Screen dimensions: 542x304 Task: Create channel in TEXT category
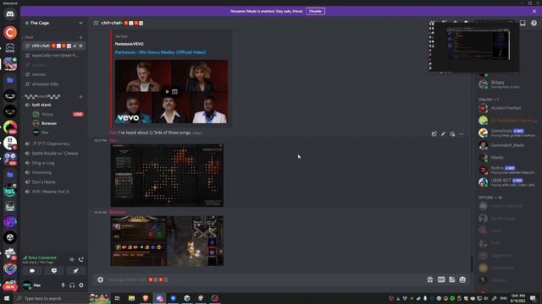point(81,37)
